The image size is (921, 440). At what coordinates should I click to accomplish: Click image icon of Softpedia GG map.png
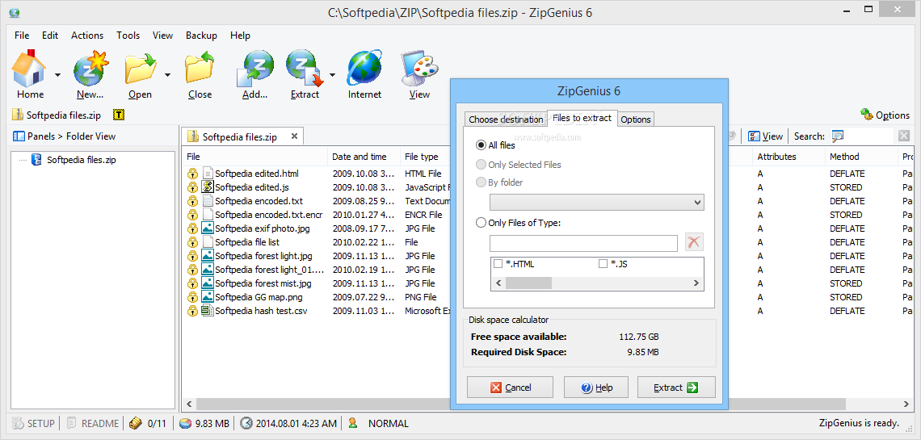point(207,297)
